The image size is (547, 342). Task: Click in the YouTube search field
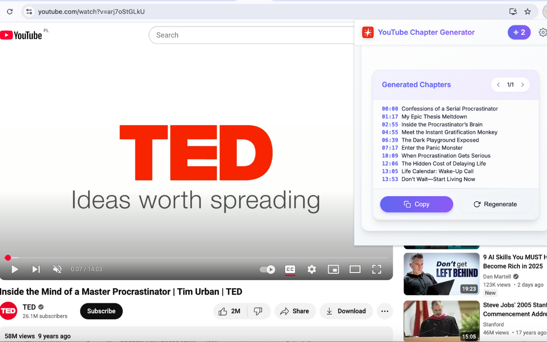[x=252, y=35]
